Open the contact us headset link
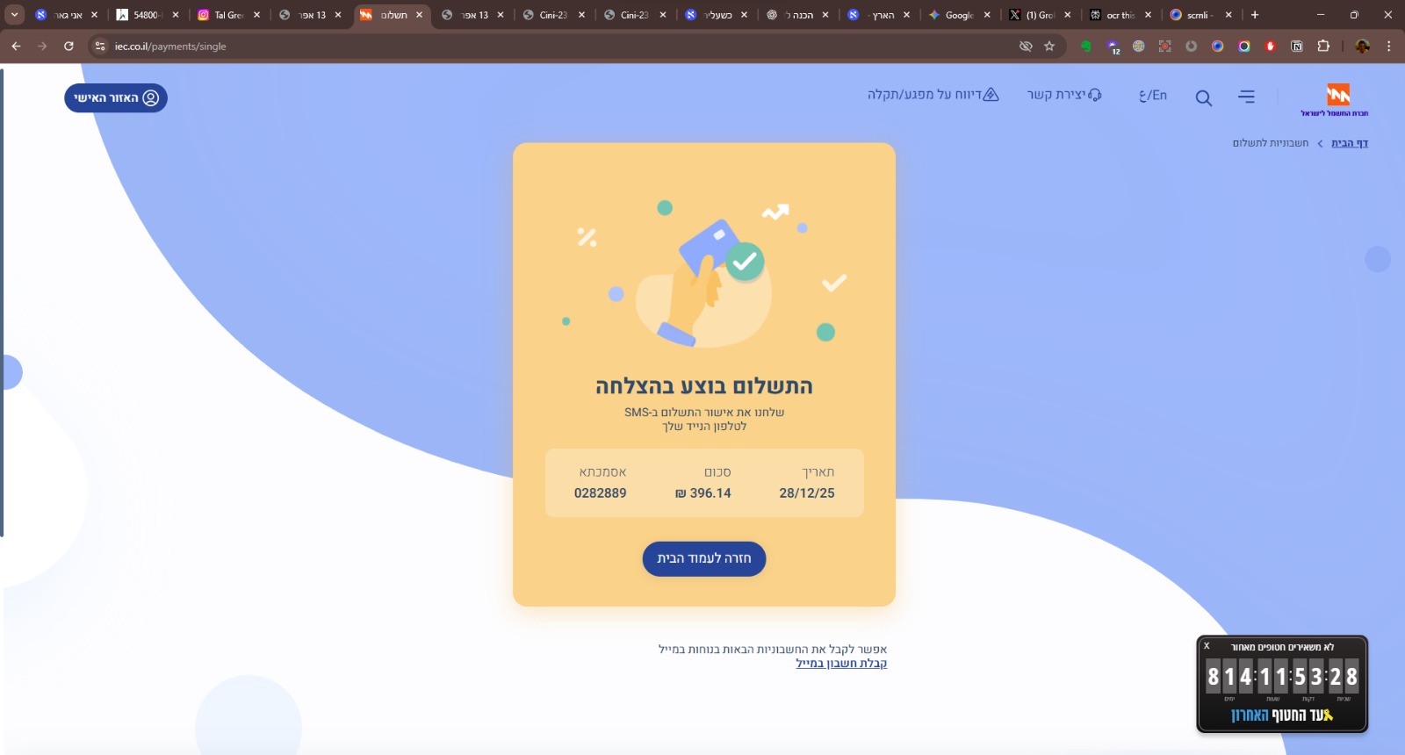The height and width of the screenshot is (755, 1405). [1064, 95]
